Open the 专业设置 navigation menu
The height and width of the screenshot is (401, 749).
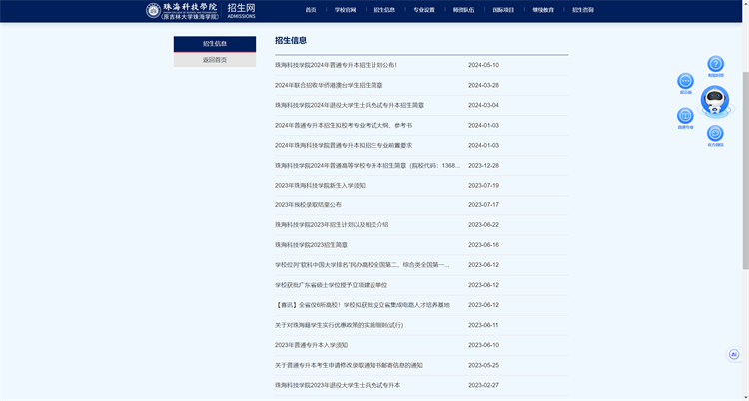click(423, 10)
